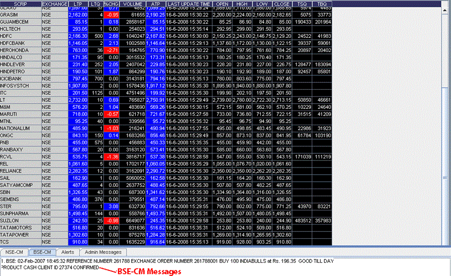Select the TATAMOTORS scrip row
Image resolution: width=451 pixels, height=276 pixels.
pos(20,228)
